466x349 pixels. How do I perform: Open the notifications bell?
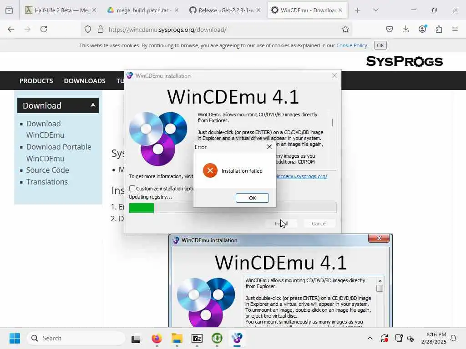453,338
